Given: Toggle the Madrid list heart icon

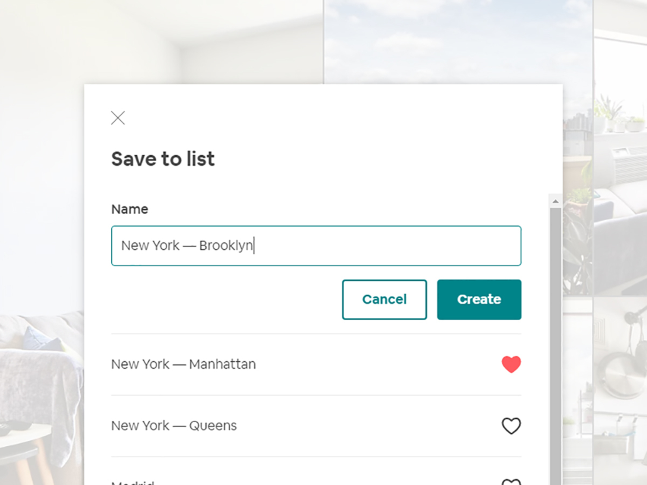Looking at the screenshot, I should [x=511, y=482].
